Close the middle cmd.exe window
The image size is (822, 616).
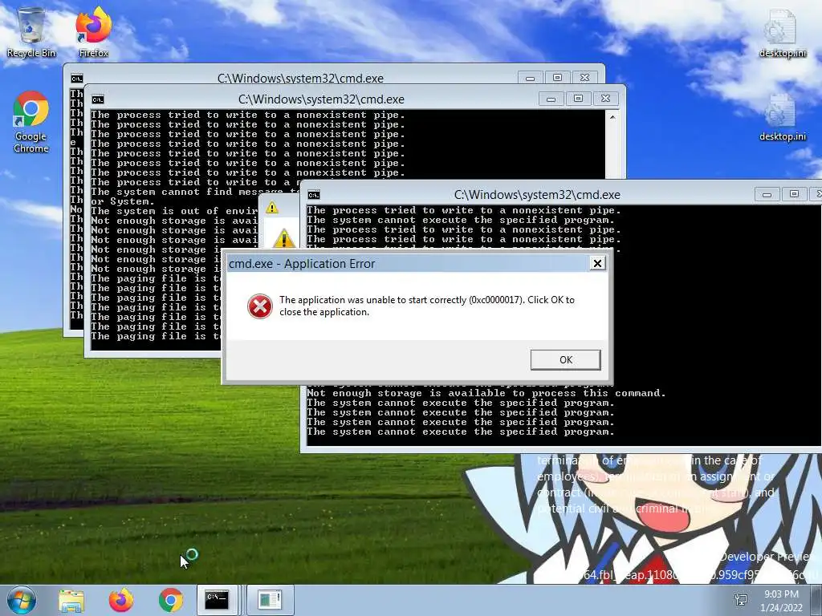[605, 99]
